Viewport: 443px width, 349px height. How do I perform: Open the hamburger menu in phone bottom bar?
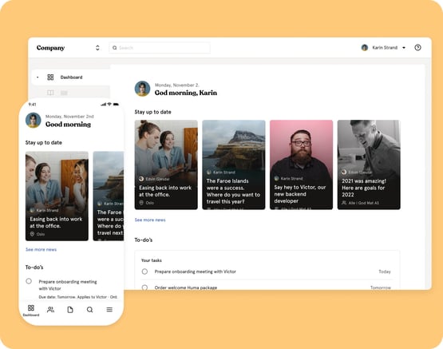coord(109,310)
